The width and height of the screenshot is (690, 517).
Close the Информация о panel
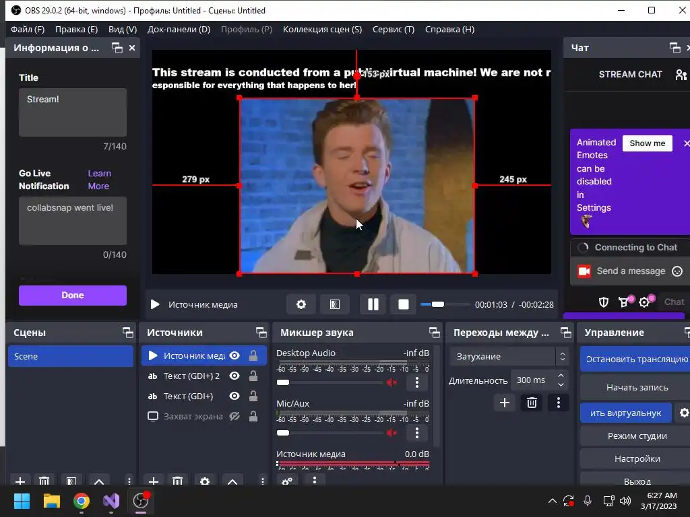tap(132, 48)
